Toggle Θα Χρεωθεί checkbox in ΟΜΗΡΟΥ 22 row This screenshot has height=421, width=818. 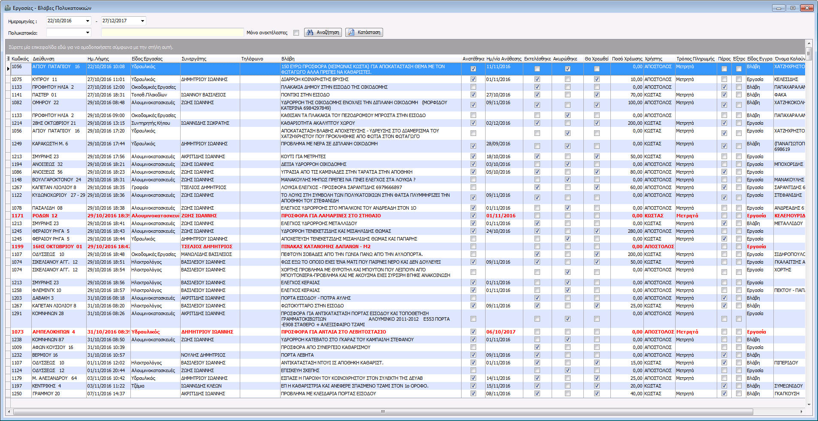coord(597,105)
